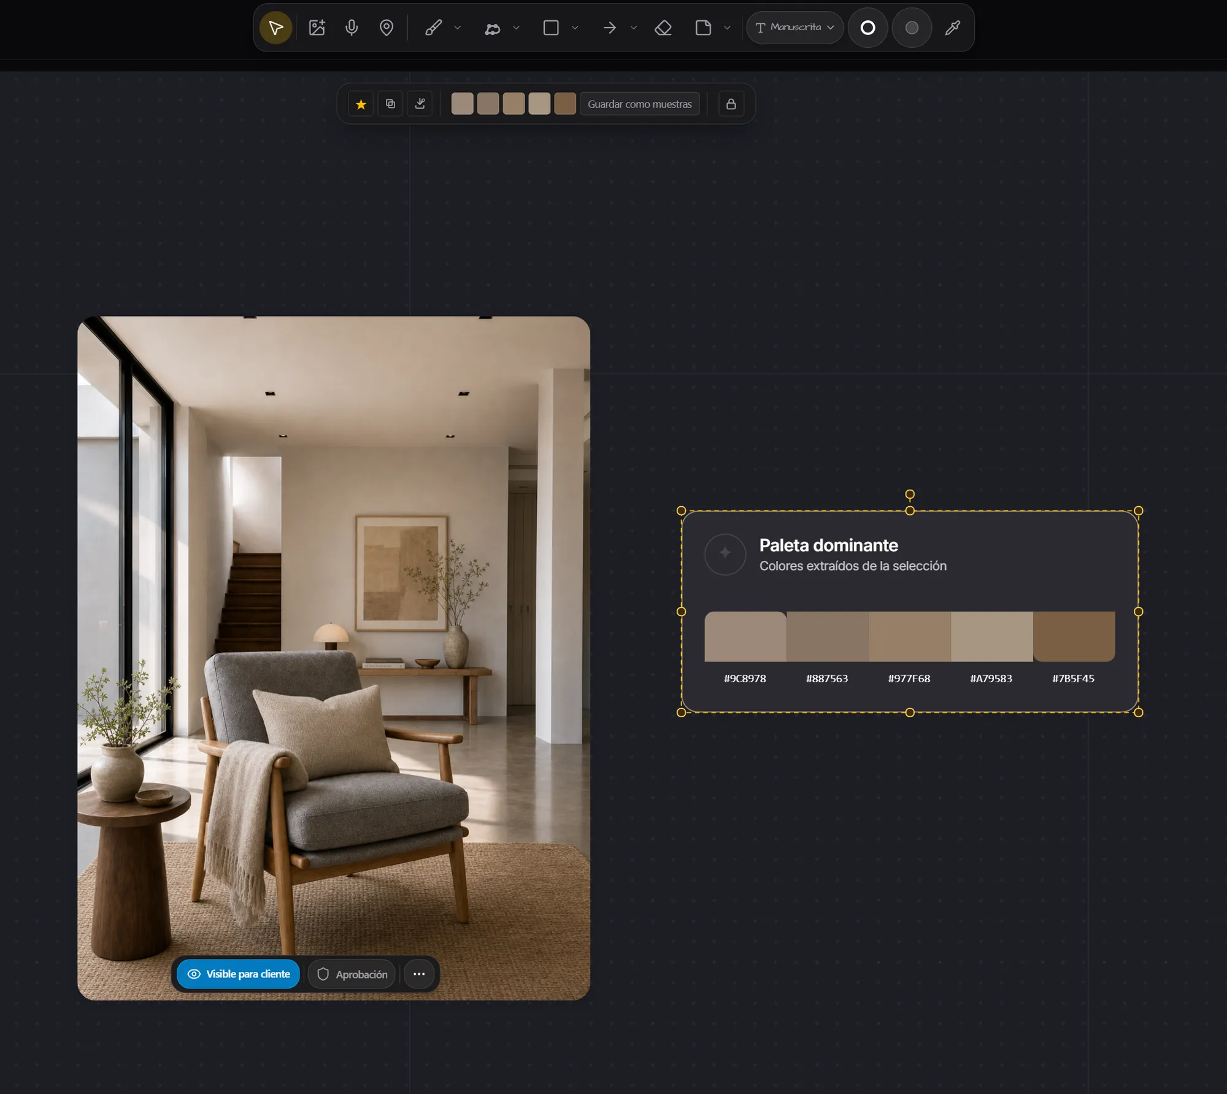Select the location pin tool
Viewport: 1227px width, 1094px height.
coord(387,28)
